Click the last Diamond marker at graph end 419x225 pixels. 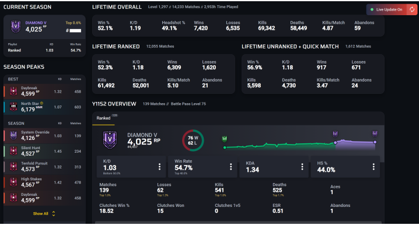click(375, 133)
